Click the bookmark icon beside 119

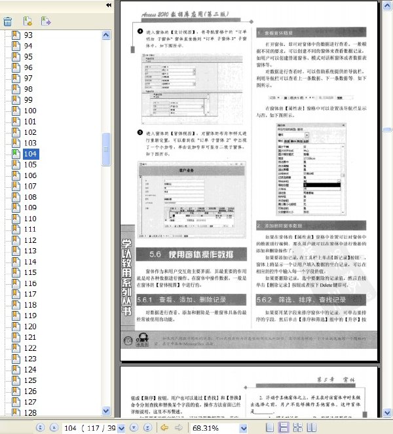(16, 316)
